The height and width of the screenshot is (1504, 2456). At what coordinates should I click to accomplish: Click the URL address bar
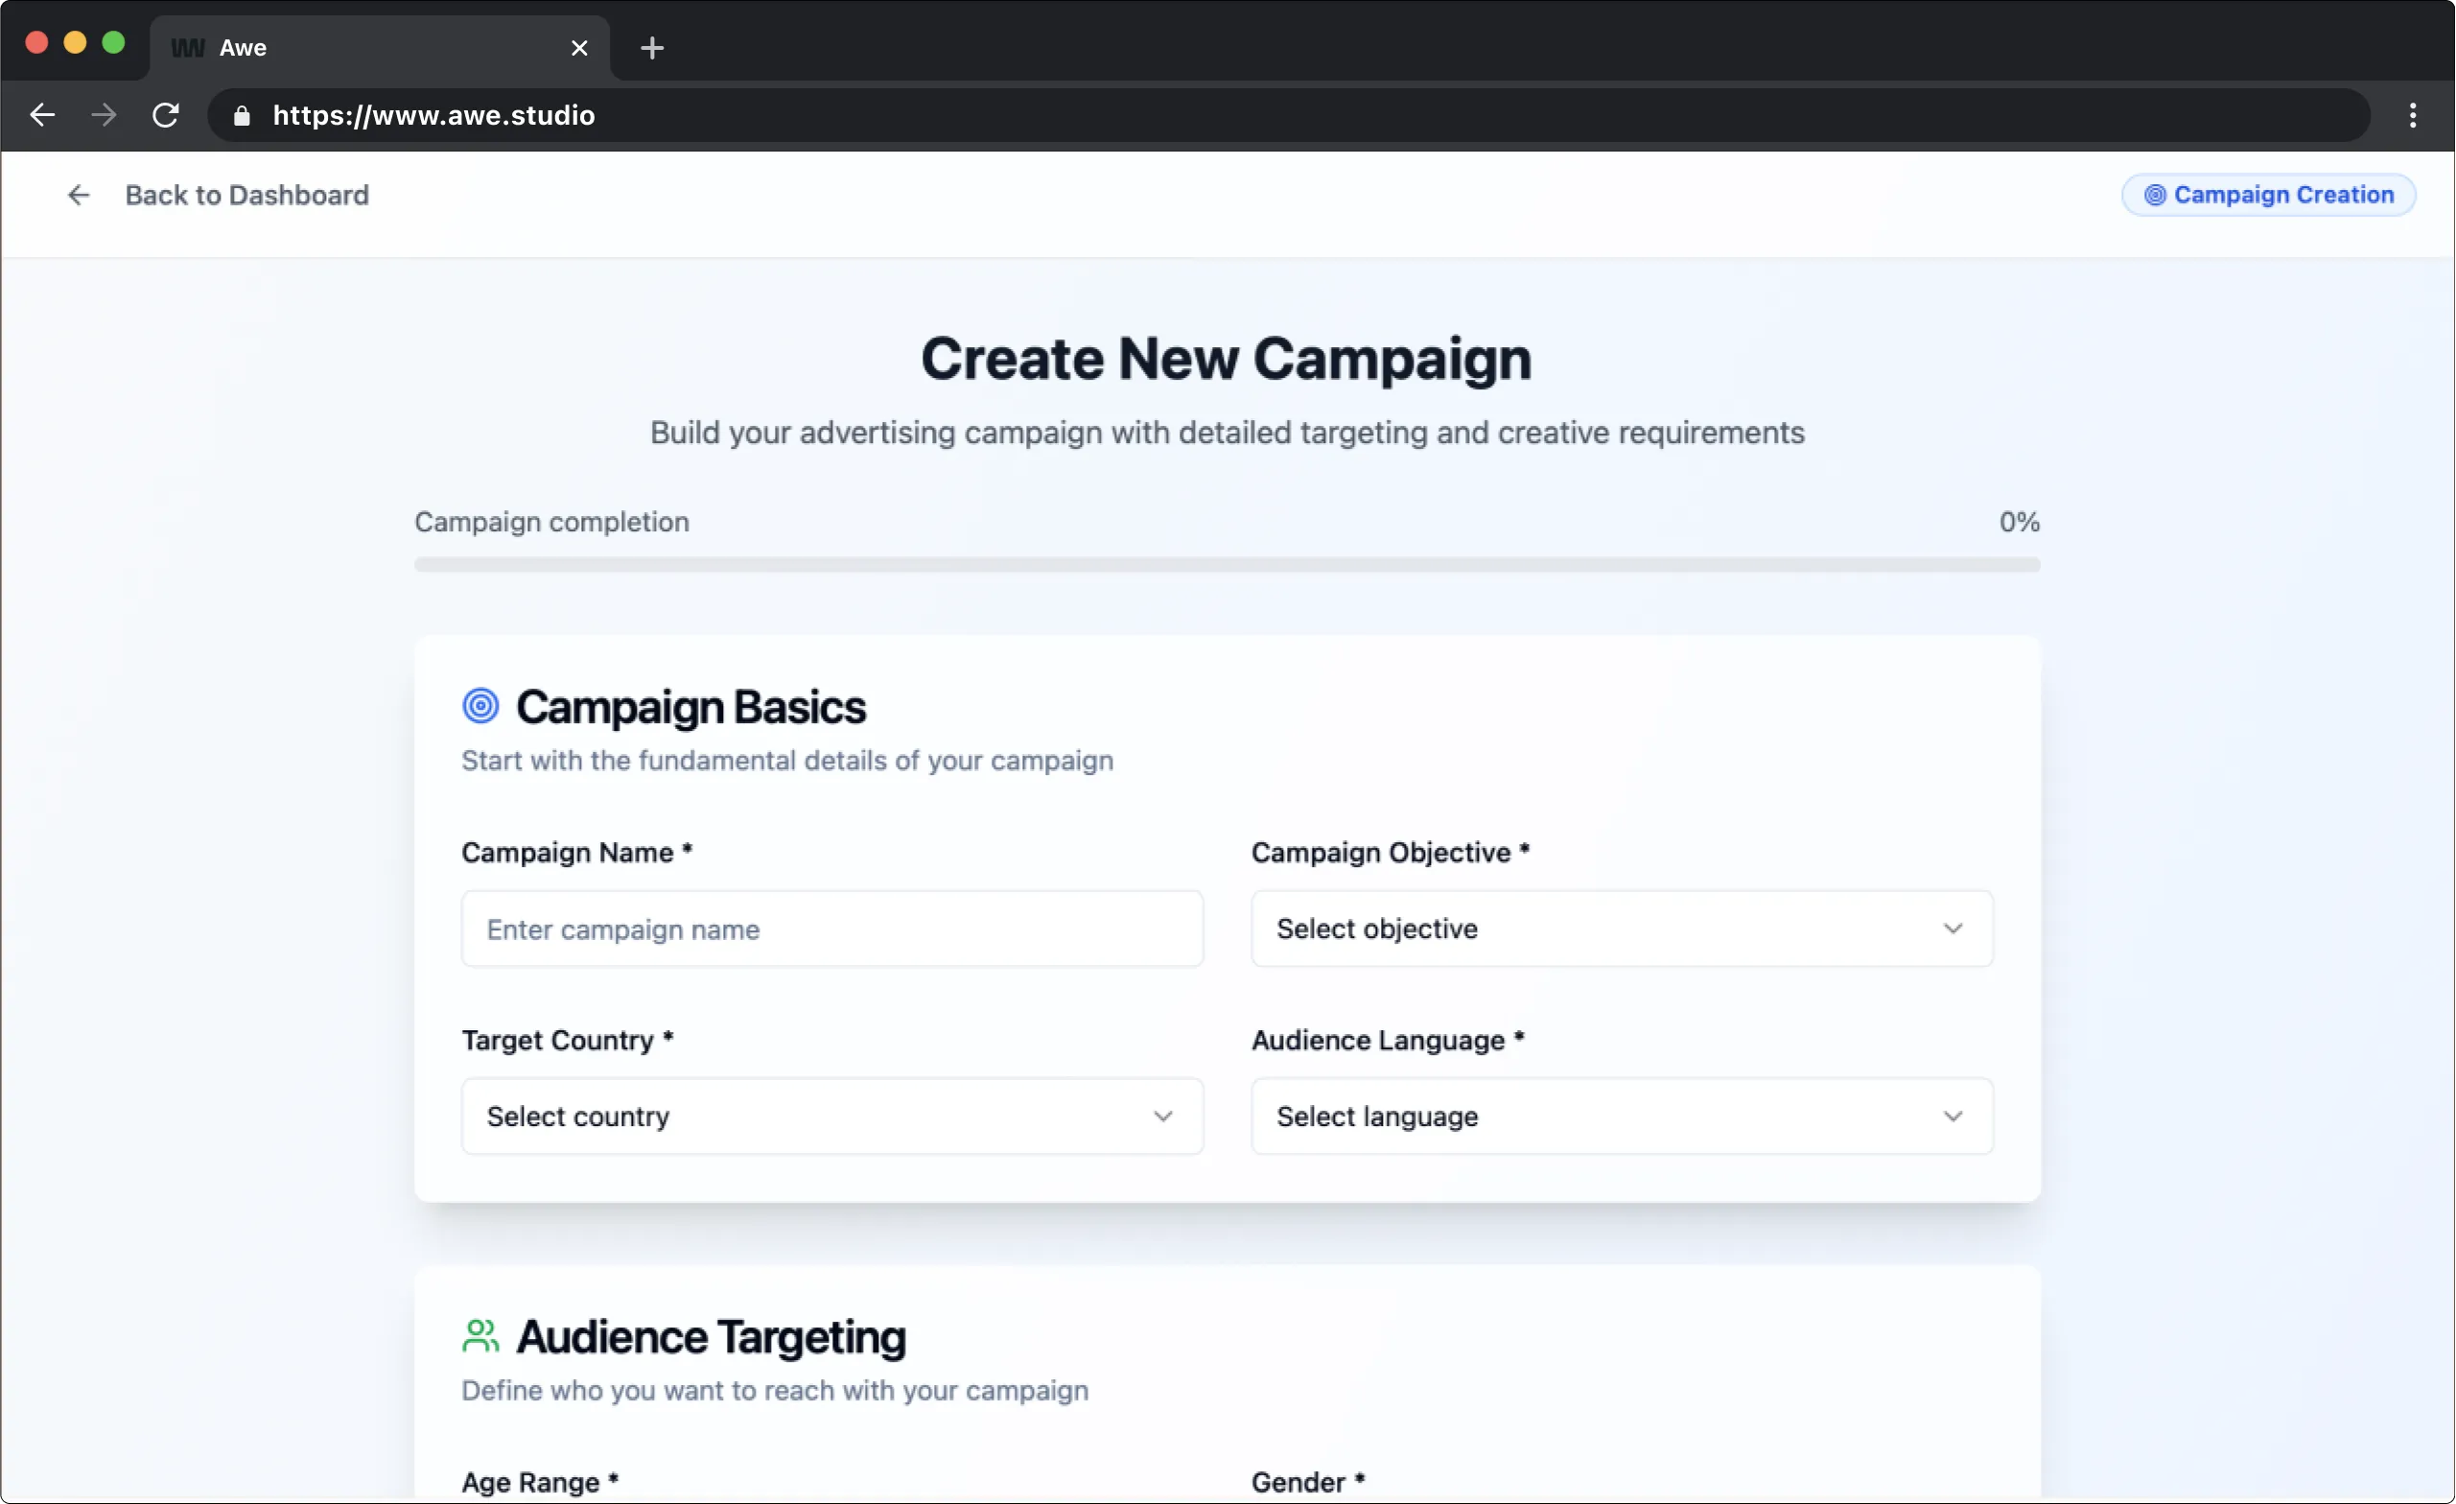[1296, 116]
